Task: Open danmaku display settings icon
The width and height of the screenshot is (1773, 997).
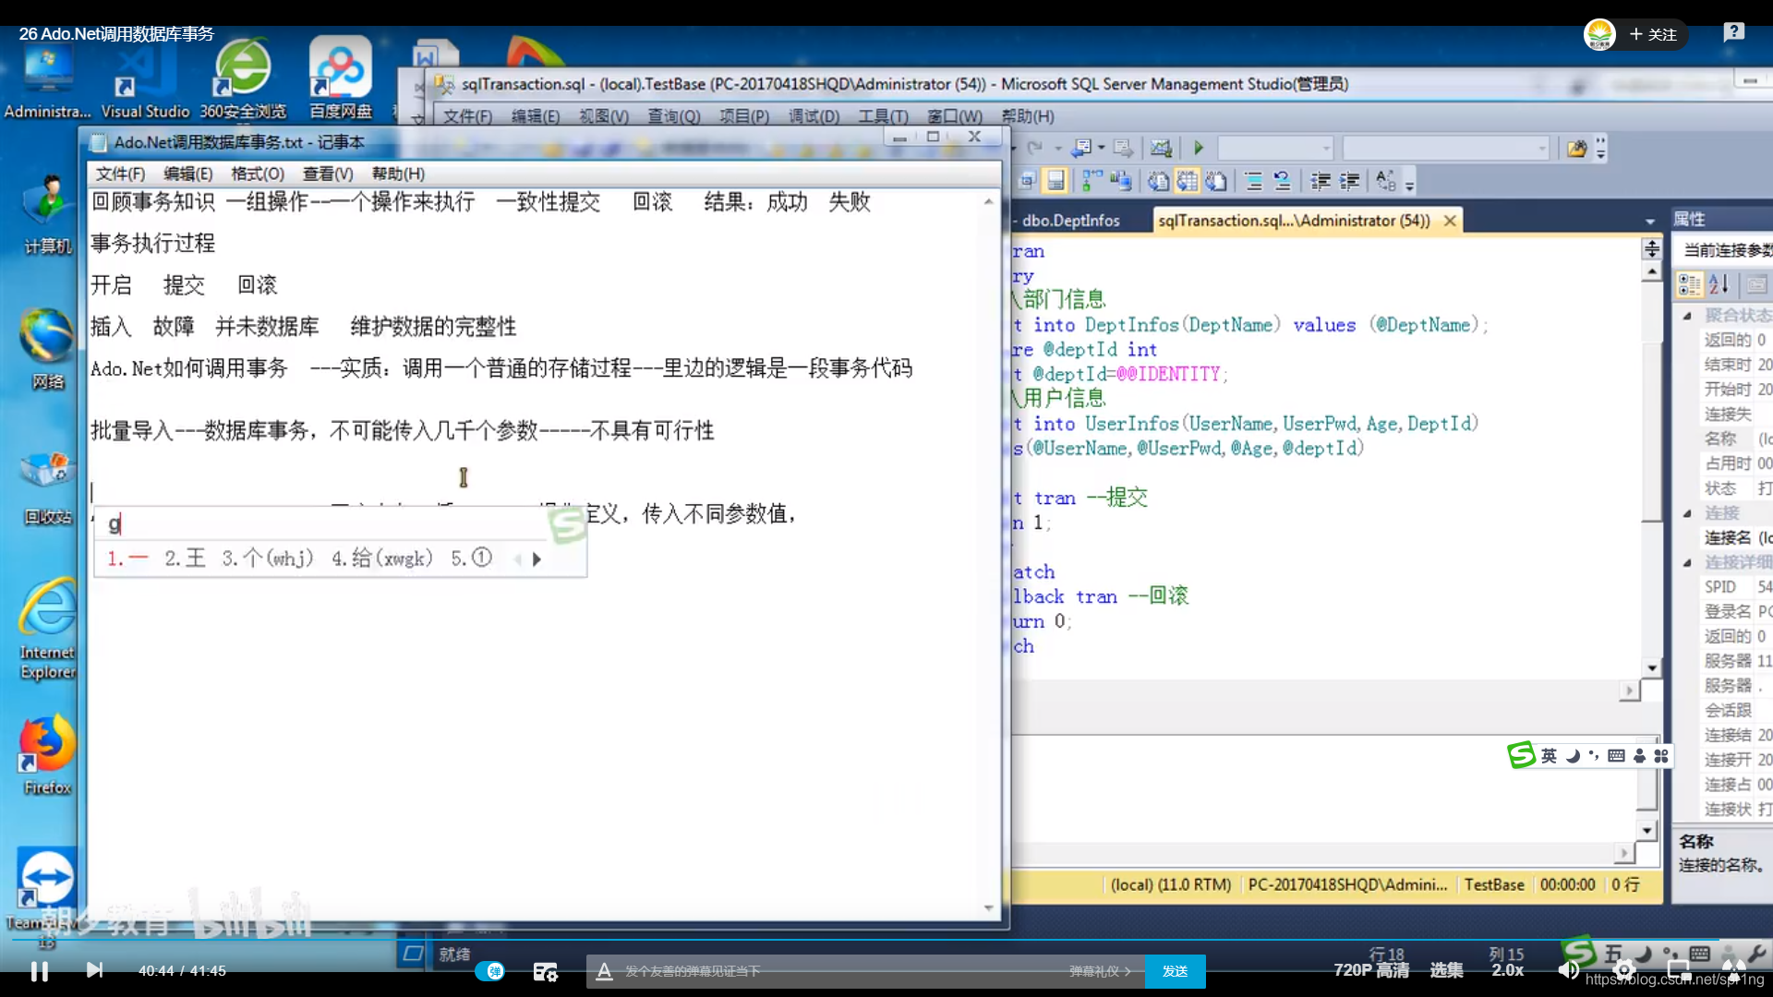Action: pyautogui.click(x=546, y=971)
